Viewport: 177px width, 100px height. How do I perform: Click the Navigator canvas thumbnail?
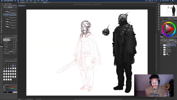168,11
